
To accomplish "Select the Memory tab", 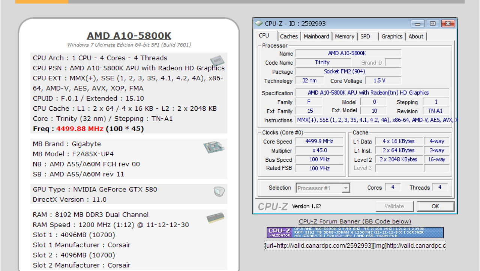I will click(x=344, y=36).
